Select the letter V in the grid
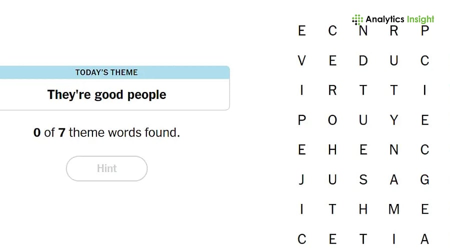450x250 pixels. click(301, 61)
